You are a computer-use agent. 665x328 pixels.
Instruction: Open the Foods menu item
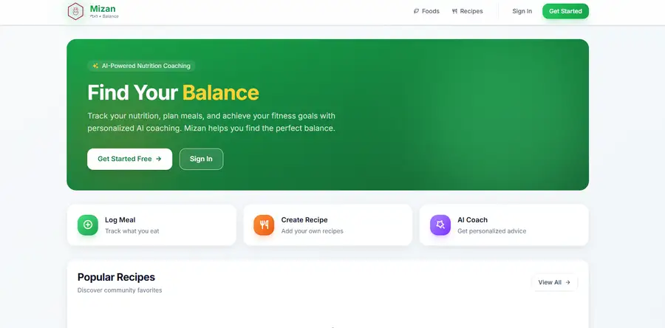(x=426, y=11)
